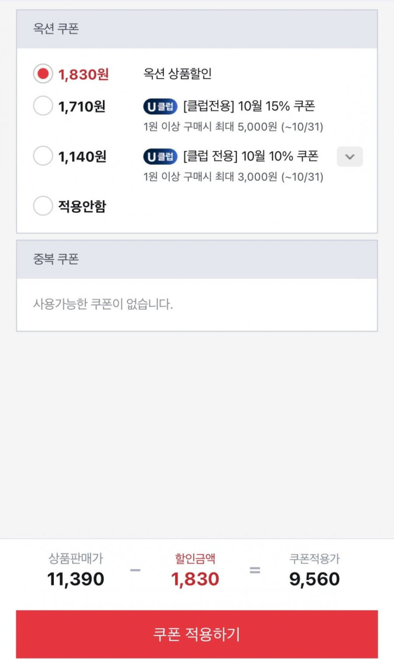This screenshot has height=659, width=394.
Task: Click the 옥션 쿠폰 section header
Action: click(56, 29)
